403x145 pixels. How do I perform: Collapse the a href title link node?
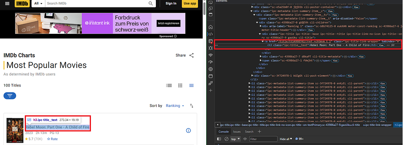click(263, 41)
